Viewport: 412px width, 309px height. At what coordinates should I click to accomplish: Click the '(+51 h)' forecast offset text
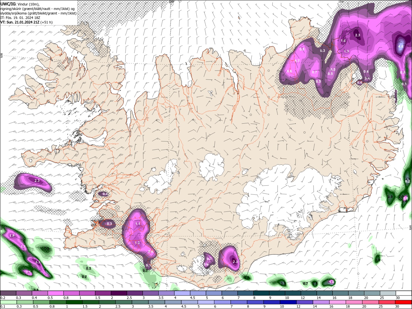coord(46,22)
